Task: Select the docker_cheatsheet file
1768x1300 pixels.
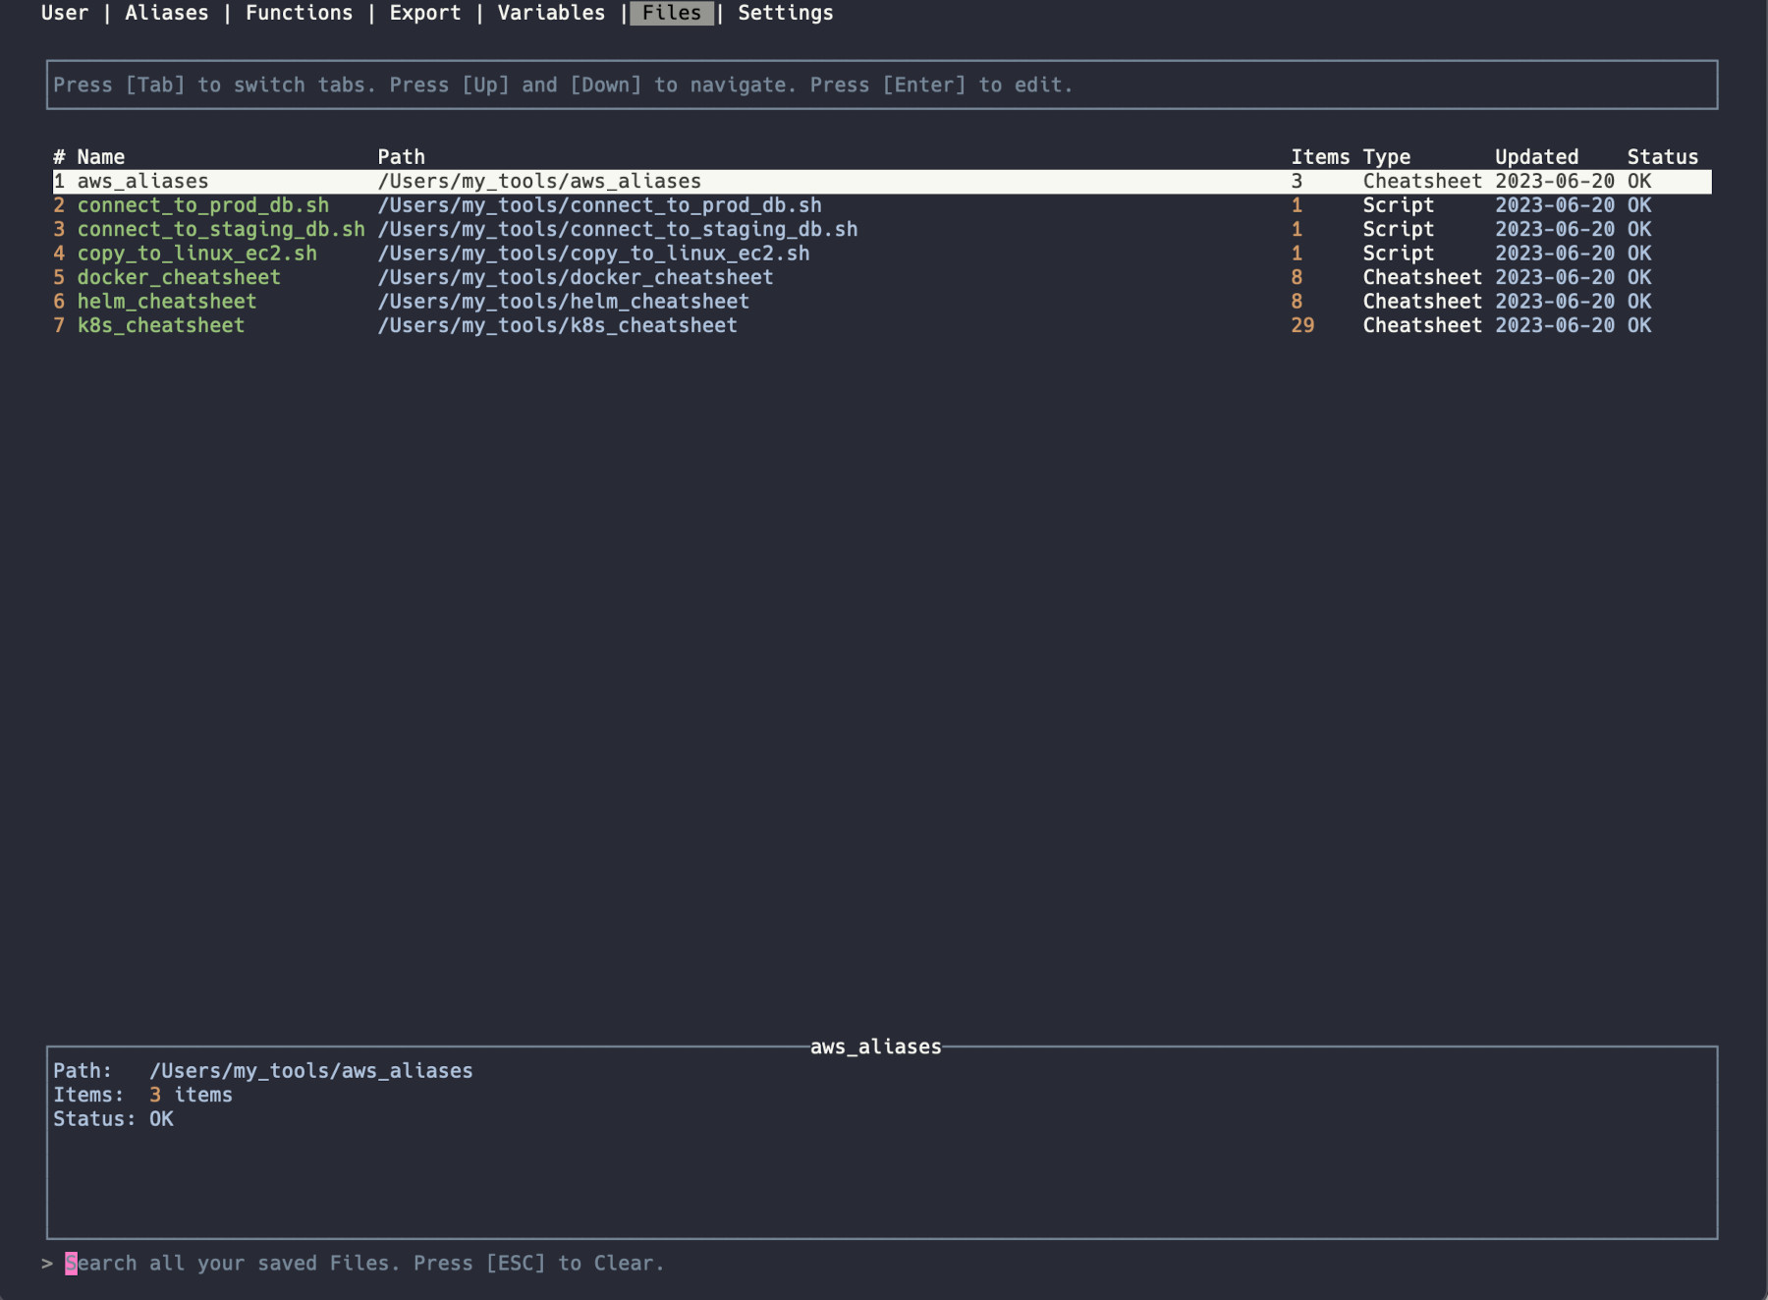Action: [x=179, y=278]
